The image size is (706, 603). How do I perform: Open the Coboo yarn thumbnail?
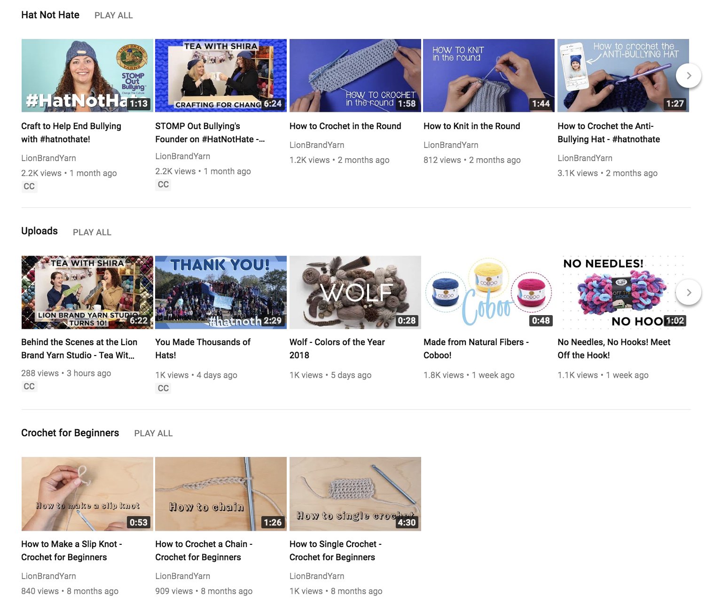489,293
